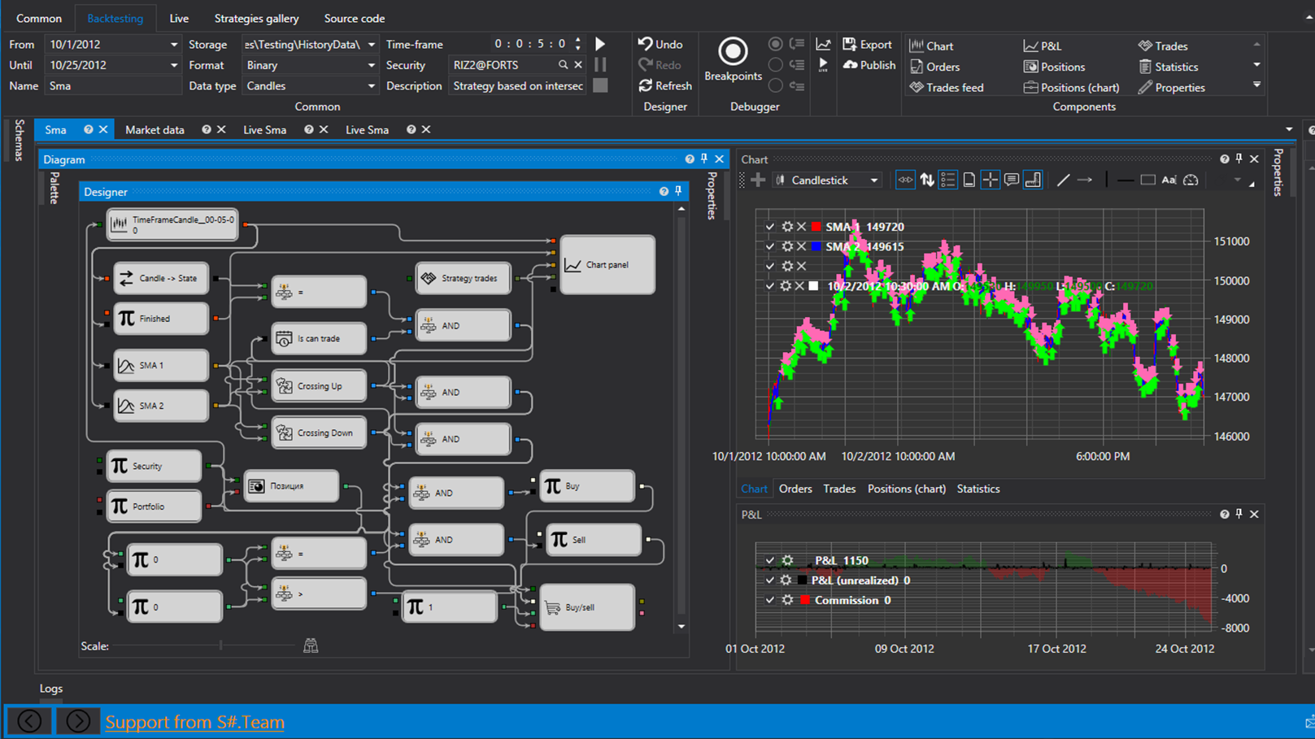Select the chart ruler measurement tool
This screenshot has height=739, width=1315.
pos(1033,180)
